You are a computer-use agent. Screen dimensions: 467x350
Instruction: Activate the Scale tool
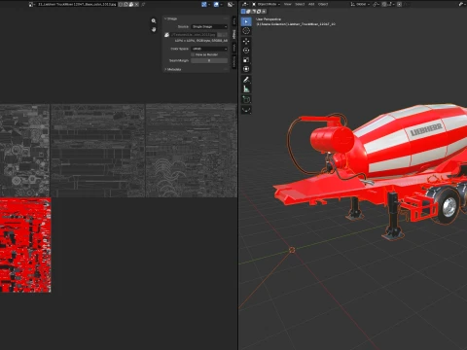[246, 60]
